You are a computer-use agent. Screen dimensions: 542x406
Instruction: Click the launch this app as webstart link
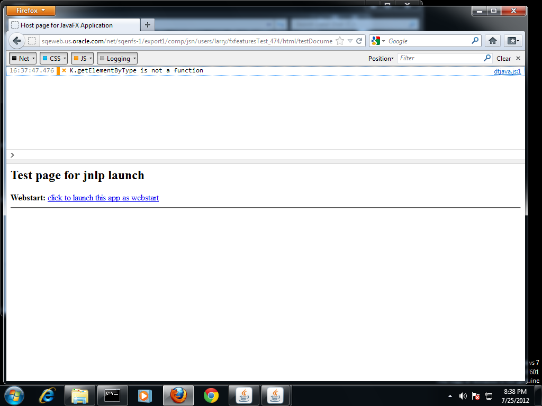pyautogui.click(x=103, y=198)
